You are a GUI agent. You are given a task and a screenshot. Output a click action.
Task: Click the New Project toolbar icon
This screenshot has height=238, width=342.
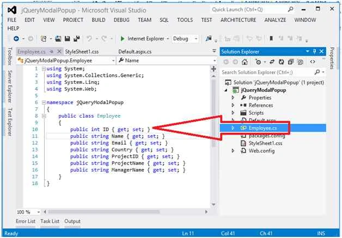tap(44, 39)
